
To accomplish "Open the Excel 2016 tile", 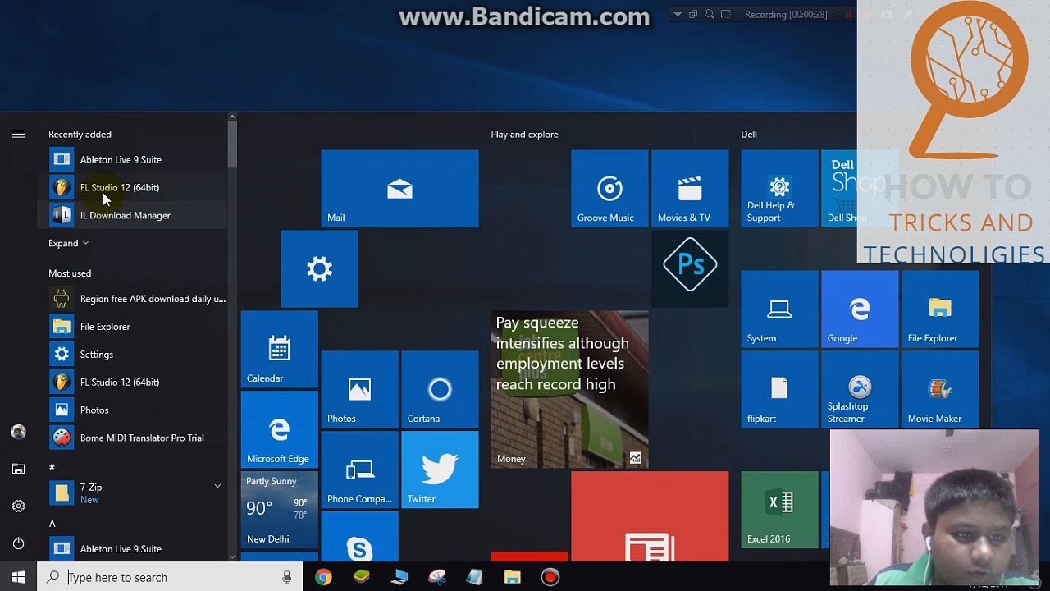I will [779, 510].
